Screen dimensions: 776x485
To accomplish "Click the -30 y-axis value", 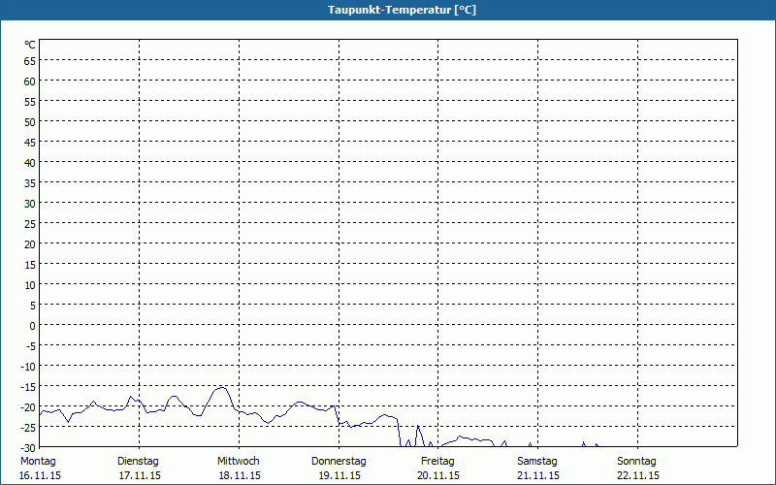I will click(x=28, y=448).
